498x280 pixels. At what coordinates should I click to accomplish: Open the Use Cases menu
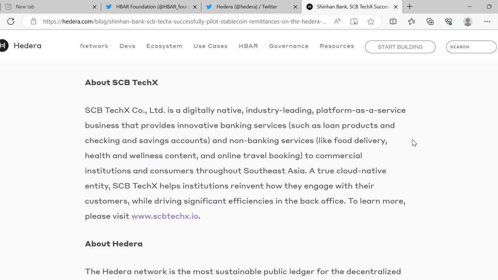click(210, 46)
